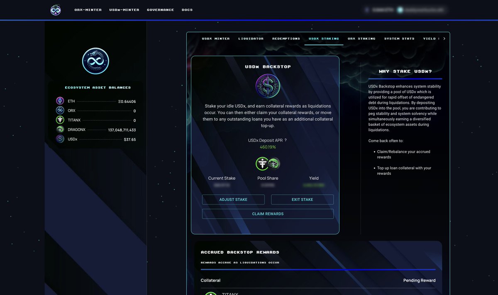Open the Redemptions tab
The width and height of the screenshot is (498, 295).
coord(286,39)
